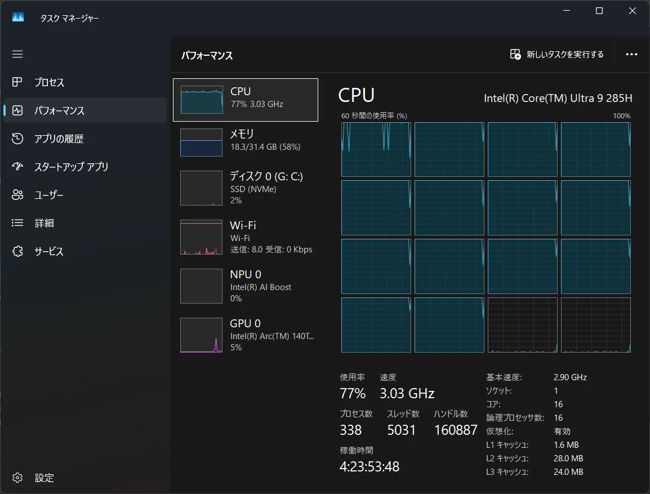Click the GPU 0 mini graph
Screen dimensions: 650x494
click(201, 335)
